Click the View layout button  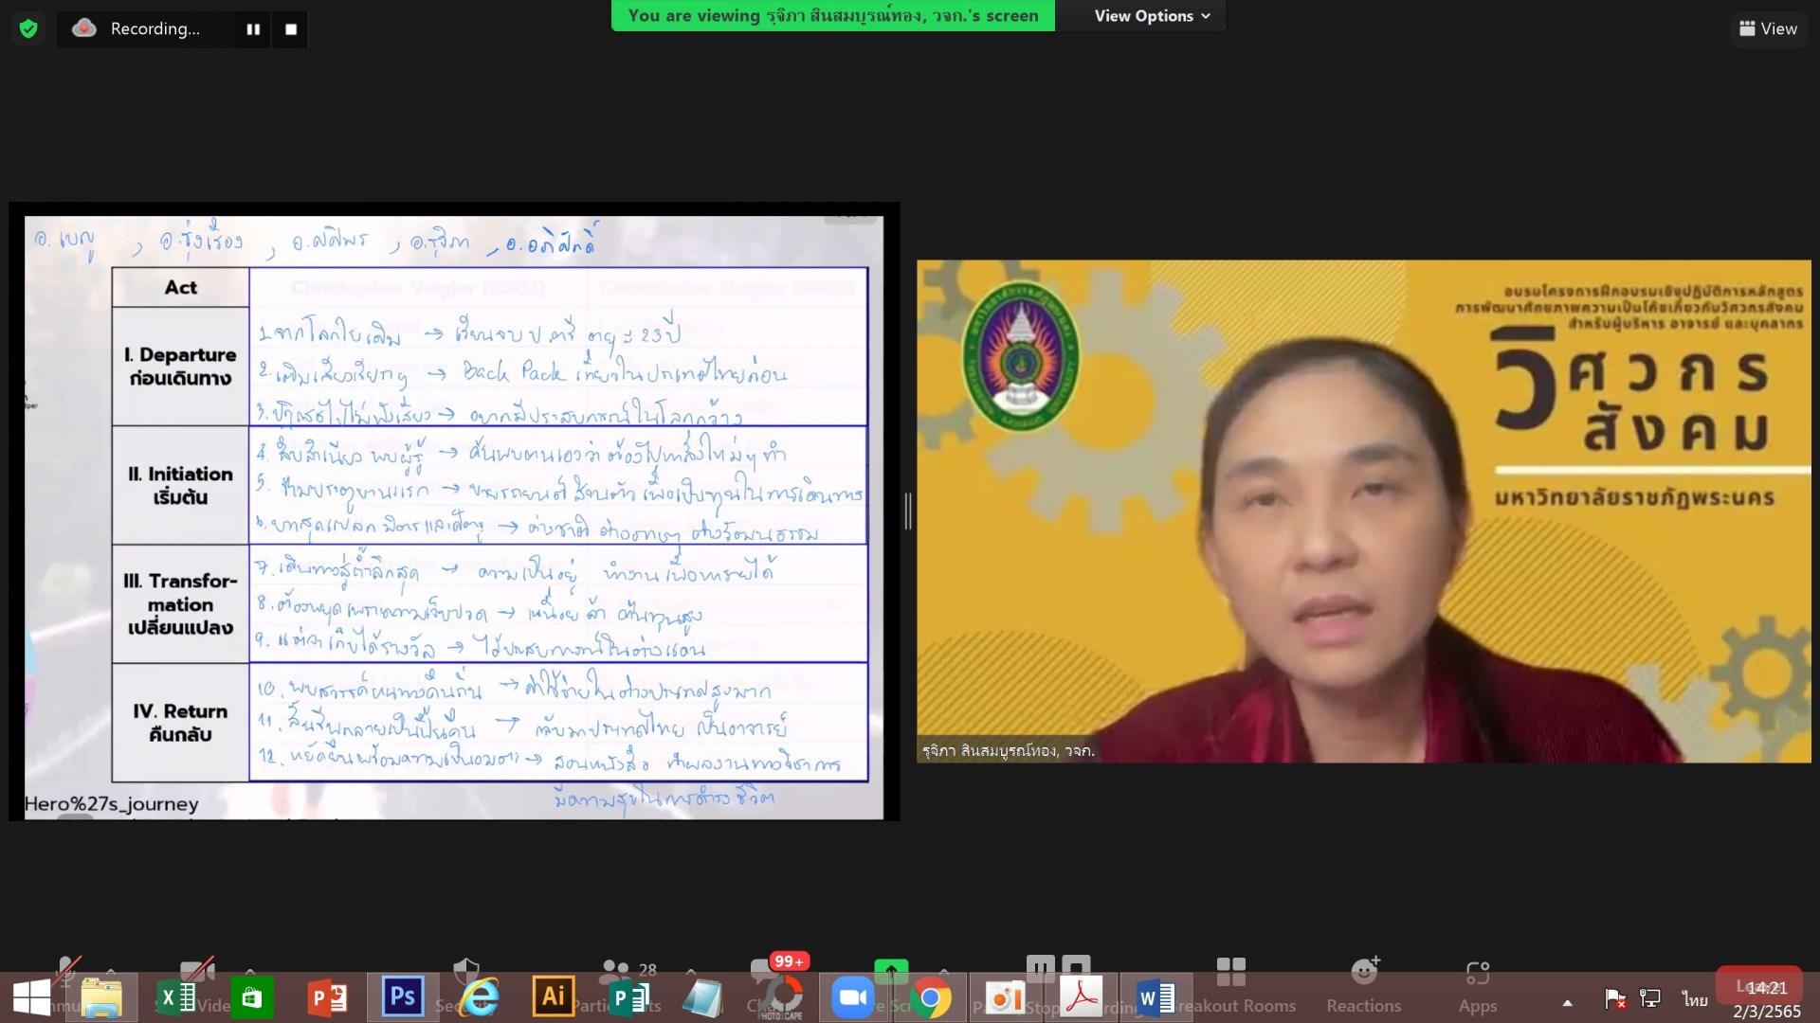tap(1769, 28)
